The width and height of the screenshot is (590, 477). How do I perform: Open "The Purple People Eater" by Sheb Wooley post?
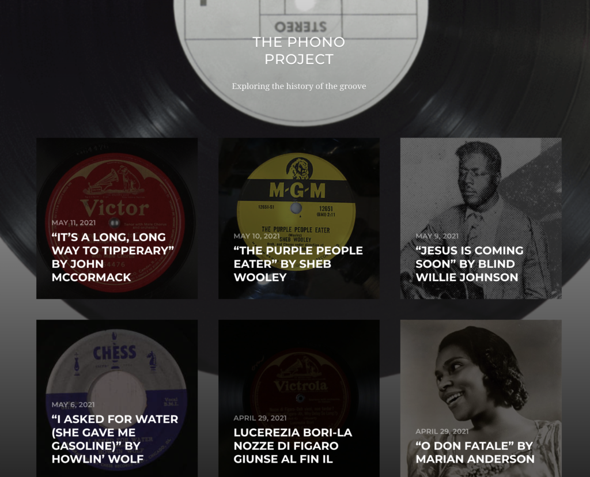pos(298,264)
